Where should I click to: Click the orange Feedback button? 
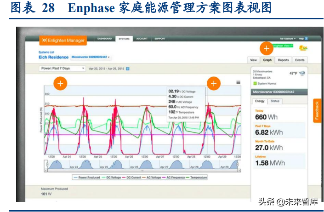coord(316,111)
